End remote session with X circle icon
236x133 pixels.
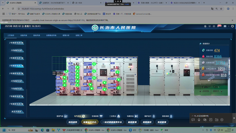tap(222, 120)
